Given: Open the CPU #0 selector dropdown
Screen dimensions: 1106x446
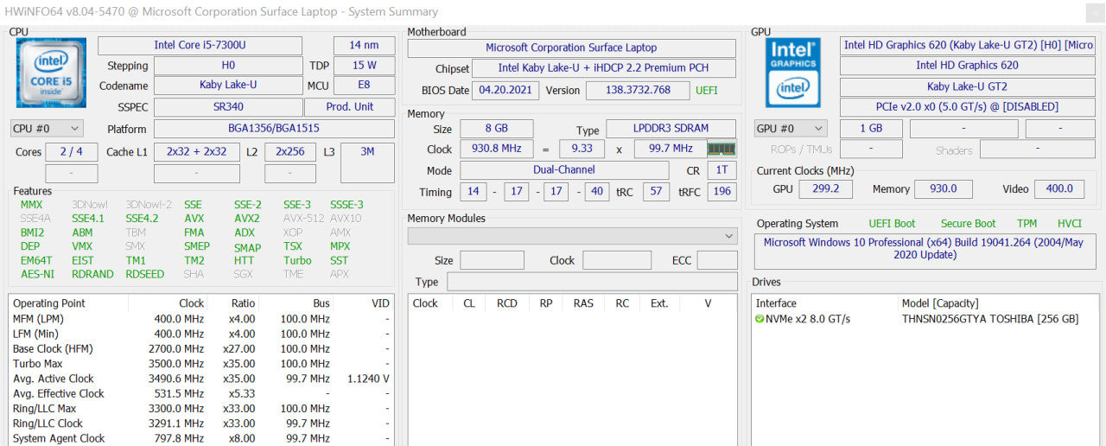Looking at the screenshot, I should pos(47,128).
